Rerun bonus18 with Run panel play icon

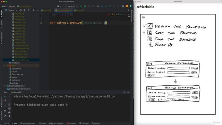pyautogui.click(x=5, y=97)
